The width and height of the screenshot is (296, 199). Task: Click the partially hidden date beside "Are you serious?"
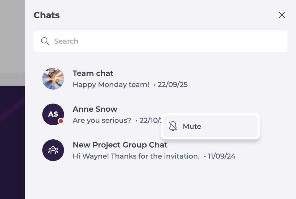tap(150, 120)
